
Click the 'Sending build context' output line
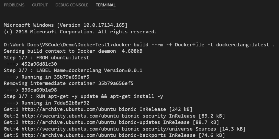[x=73, y=51]
